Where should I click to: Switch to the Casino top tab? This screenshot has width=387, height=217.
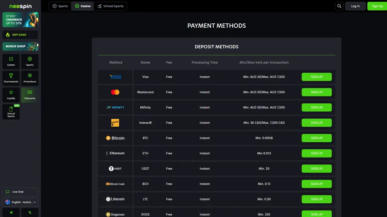pos(83,6)
